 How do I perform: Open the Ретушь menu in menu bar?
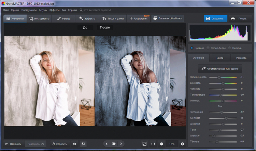(43, 10)
